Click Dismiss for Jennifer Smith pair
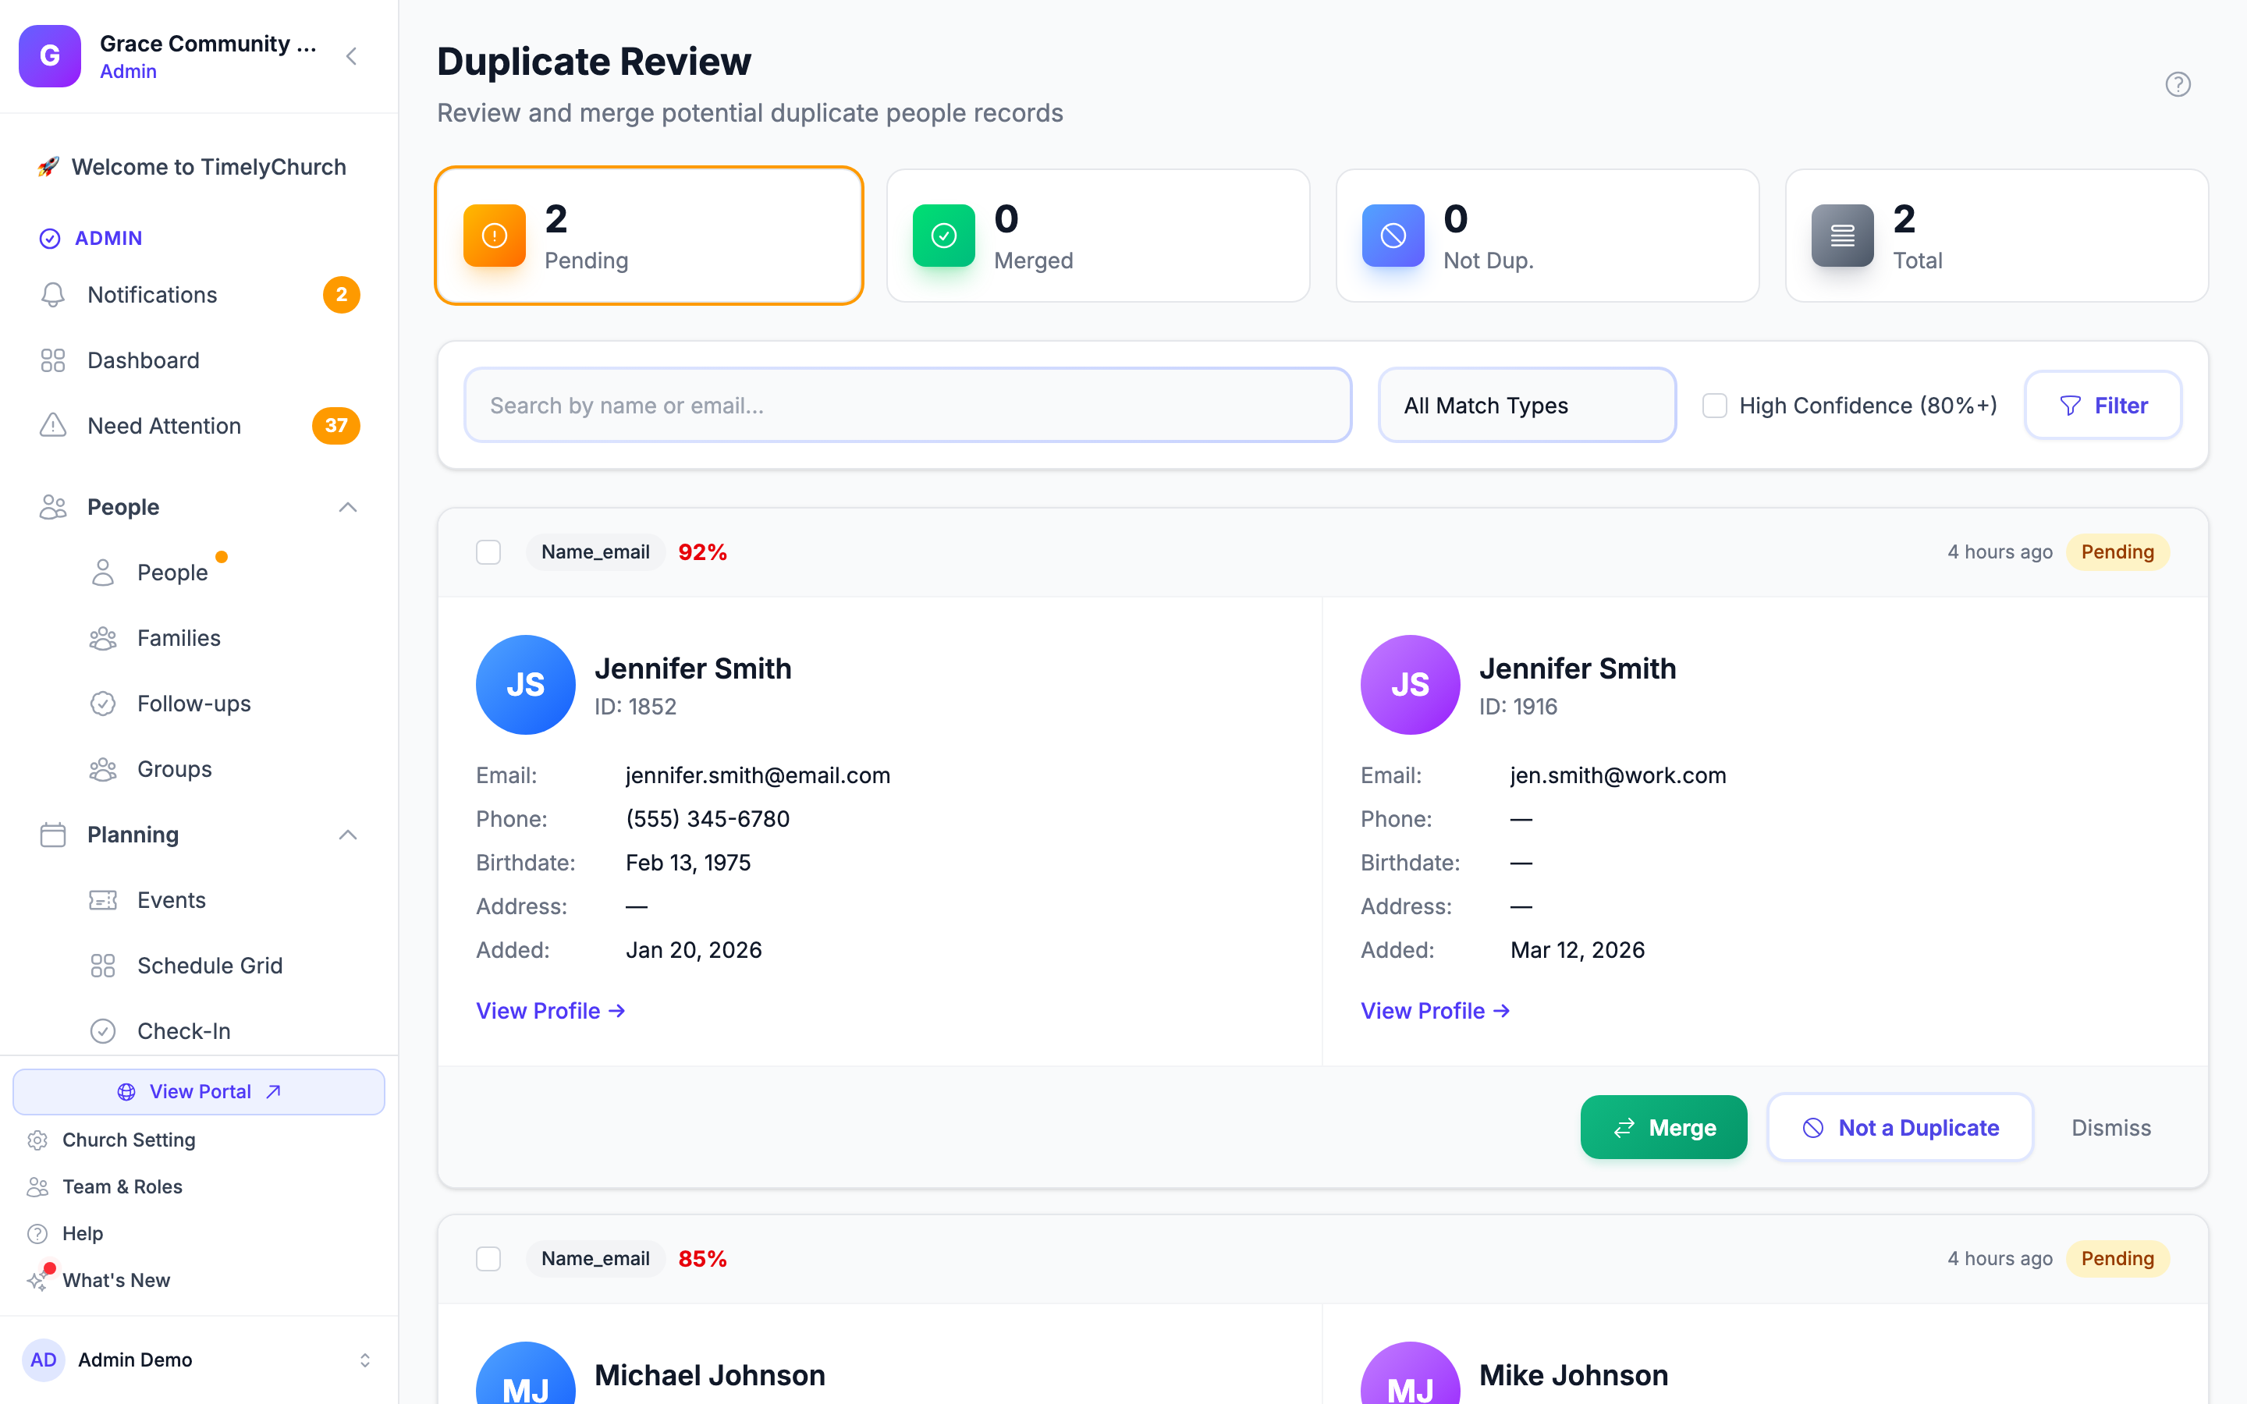 click(x=2110, y=1127)
